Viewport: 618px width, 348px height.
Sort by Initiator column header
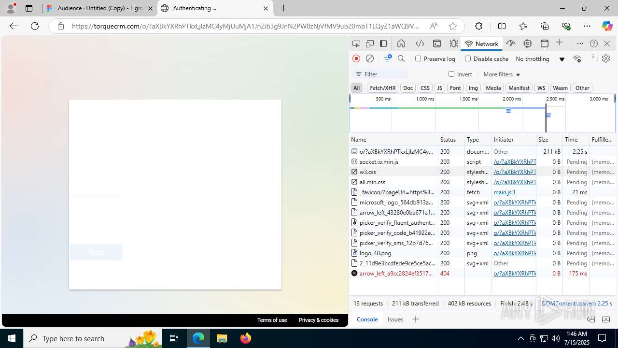click(x=514, y=139)
